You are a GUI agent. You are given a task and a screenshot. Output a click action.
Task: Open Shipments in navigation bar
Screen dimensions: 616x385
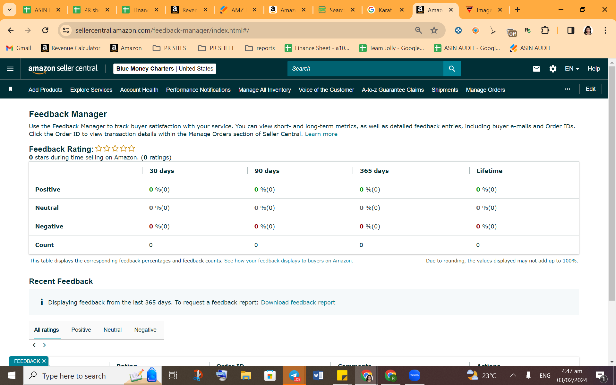tap(445, 90)
